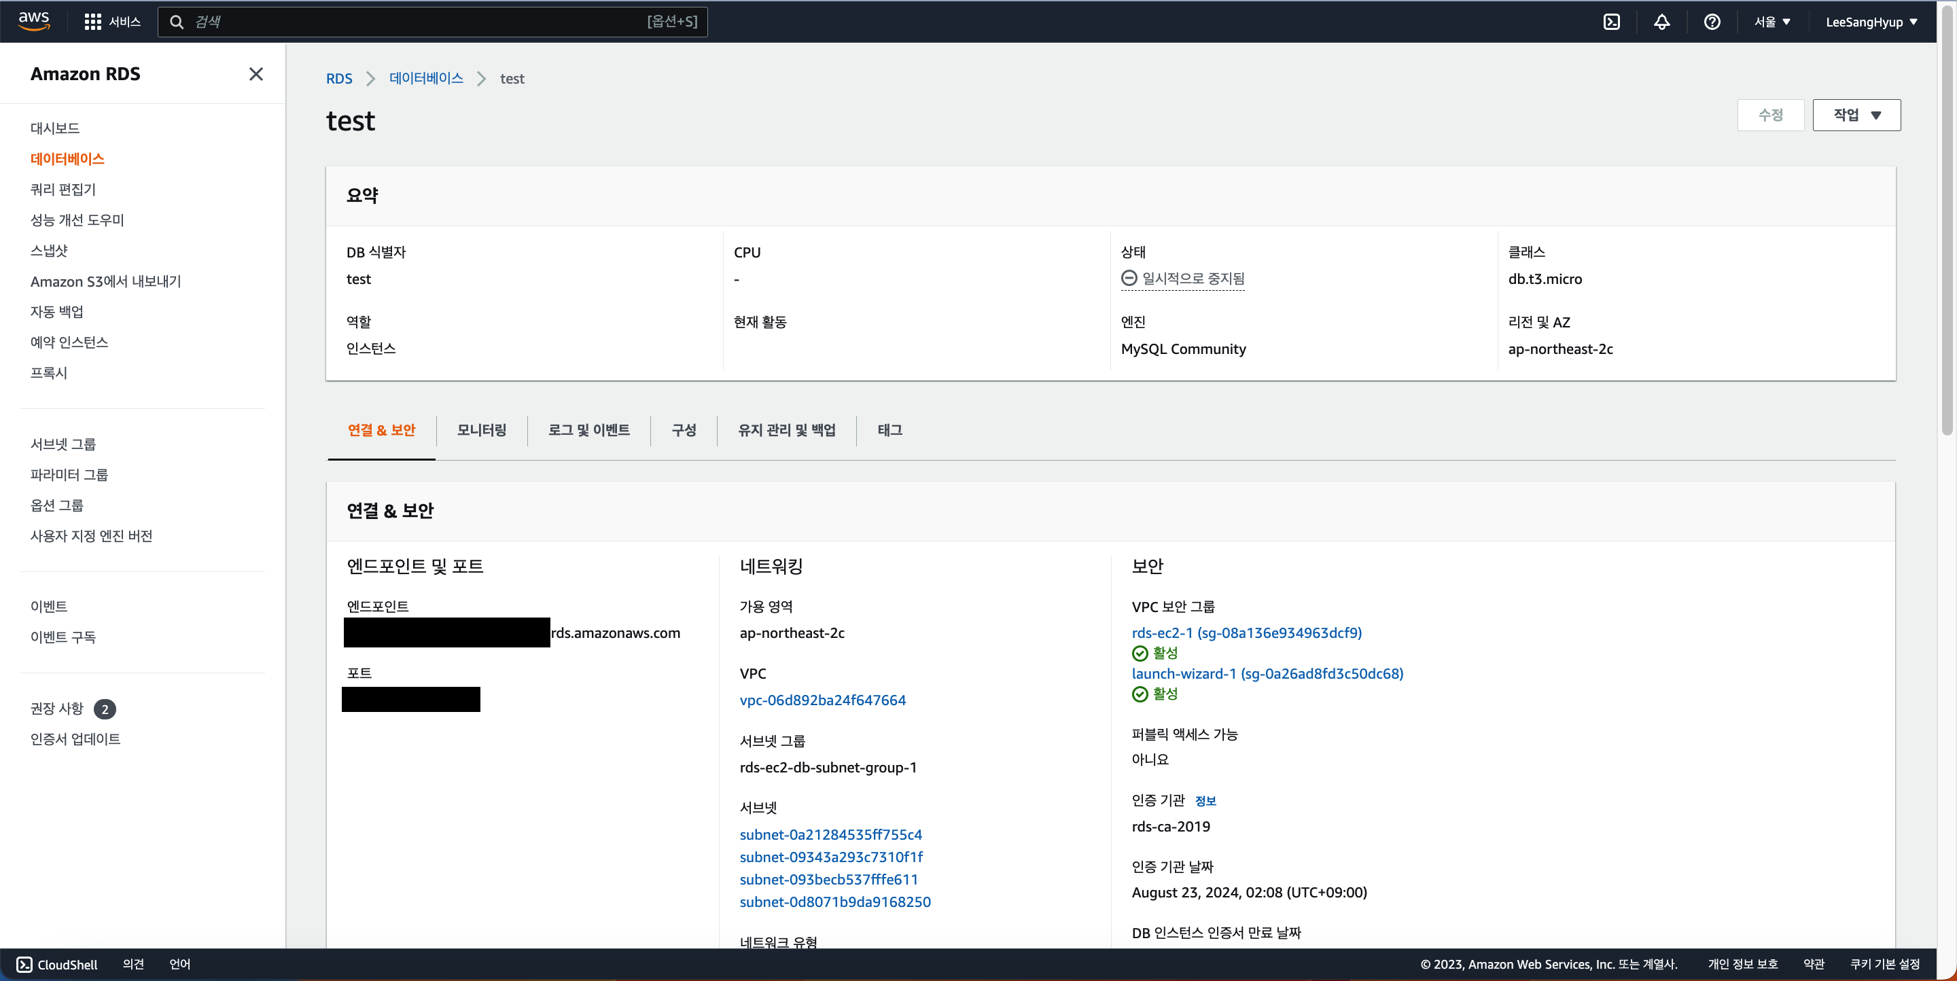Open 권장 사항 in the sidebar
This screenshot has width=1957, height=981.
coord(57,709)
